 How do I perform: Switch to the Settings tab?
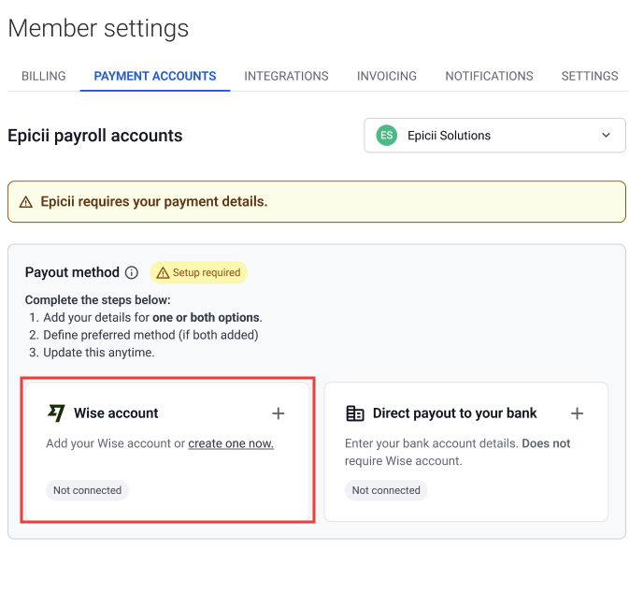(590, 76)
